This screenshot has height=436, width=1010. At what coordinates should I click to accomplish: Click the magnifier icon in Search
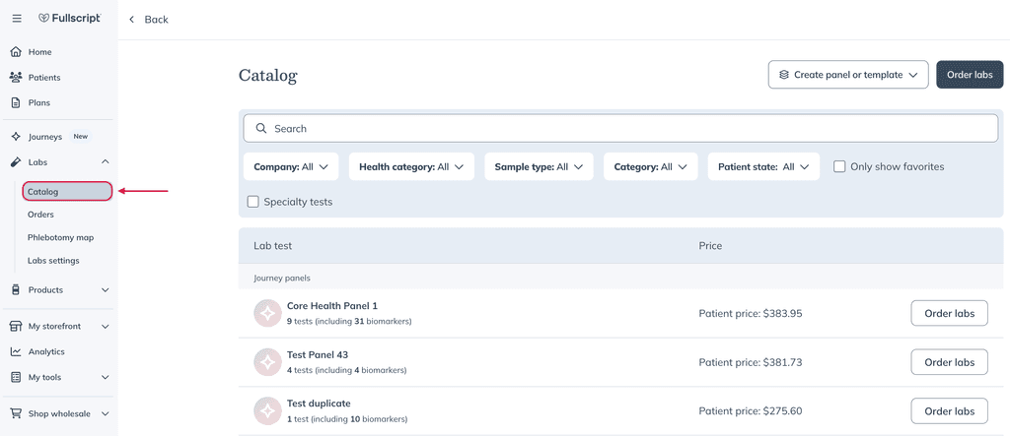(260, 129)
